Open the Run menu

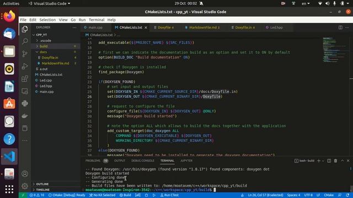pyautogui.click(x=82, y=20)
